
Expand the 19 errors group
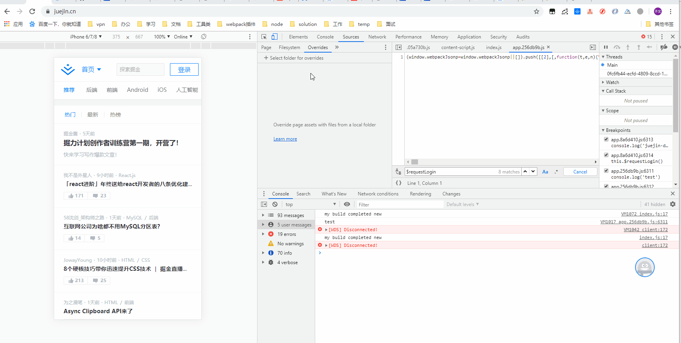coord(263,234)
